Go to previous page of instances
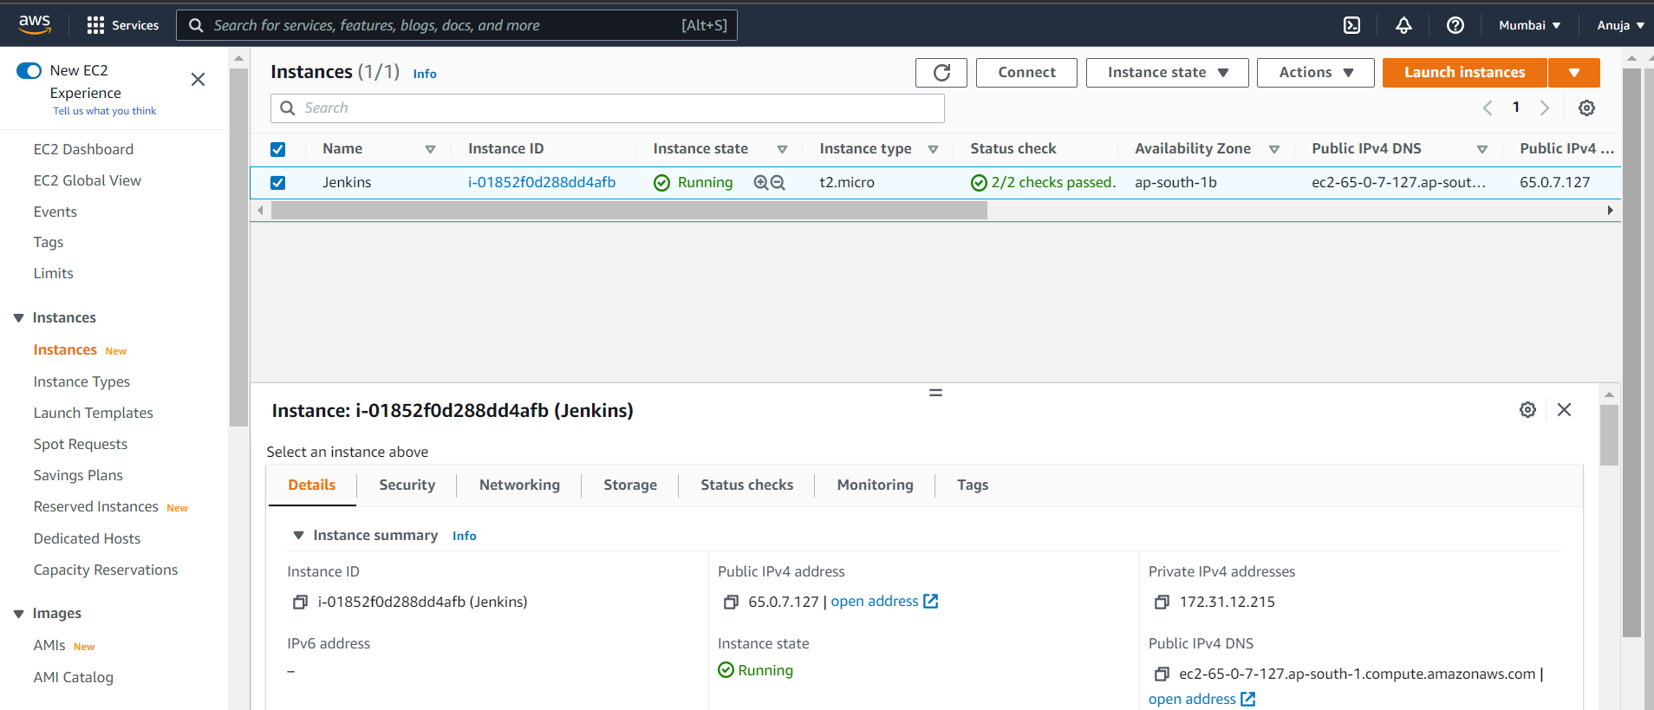The height and width of the screenshot is (710, 1654). (1488, 107)
